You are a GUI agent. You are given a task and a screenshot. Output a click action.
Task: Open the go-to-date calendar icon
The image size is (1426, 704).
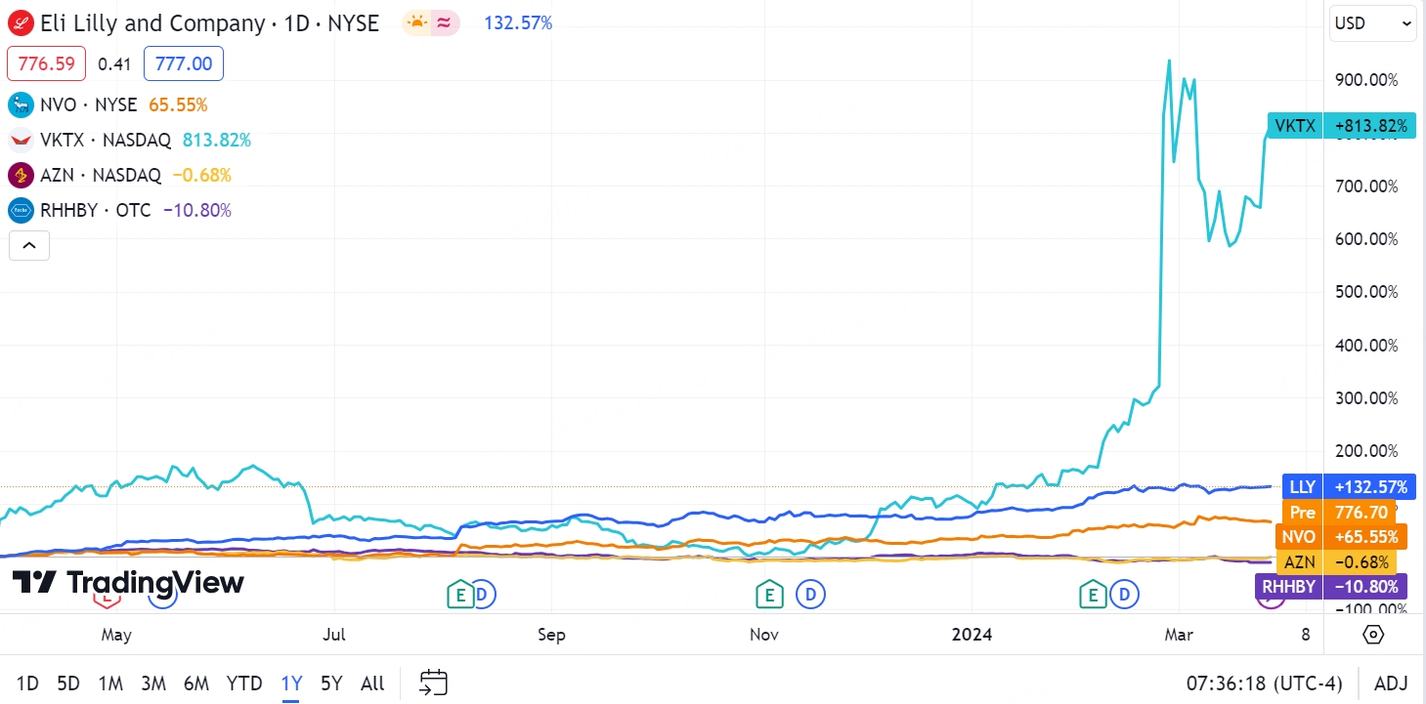(433, 683)
